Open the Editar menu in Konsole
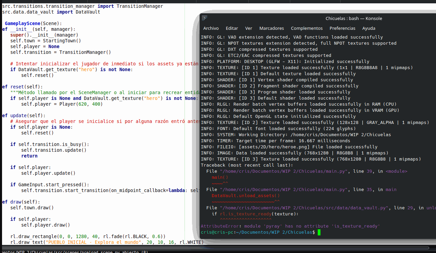436x253 pixels. click(232, 28)
